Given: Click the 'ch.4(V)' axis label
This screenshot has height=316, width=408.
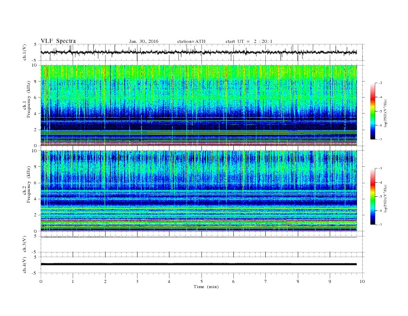Looking at the screenshot, I should pyautogui.click(x=25, y=265).
